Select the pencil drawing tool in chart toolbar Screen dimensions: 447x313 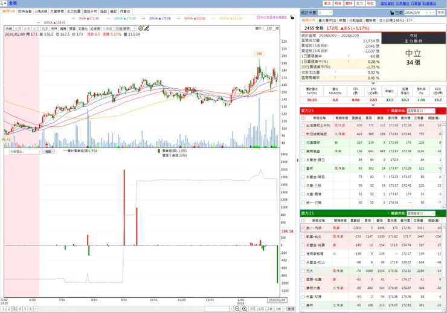[147, 28]
